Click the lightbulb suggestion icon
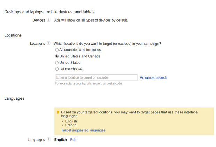The height and width of the screenshot is (147, 216). [58, 112]
